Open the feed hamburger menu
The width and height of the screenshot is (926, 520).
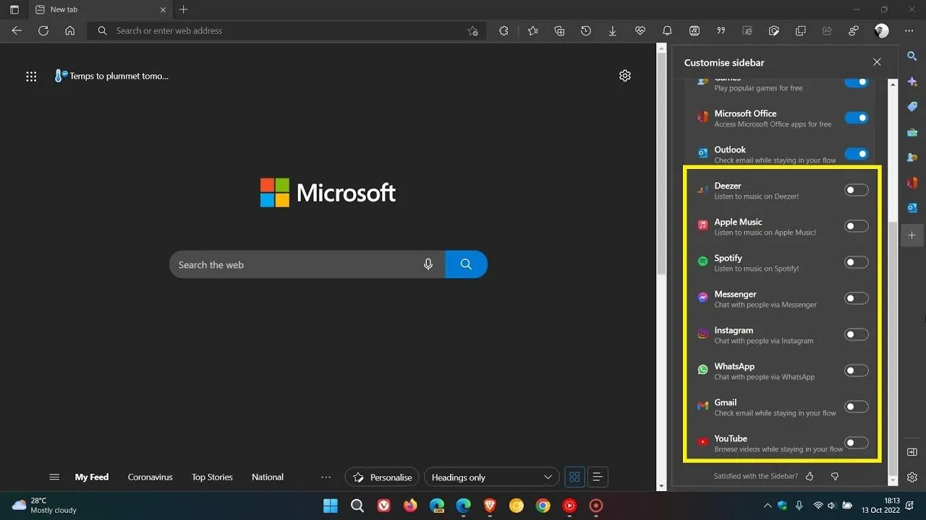54,477
